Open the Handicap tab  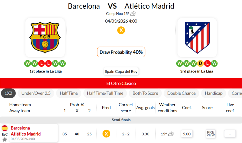(x=214, y=93)
